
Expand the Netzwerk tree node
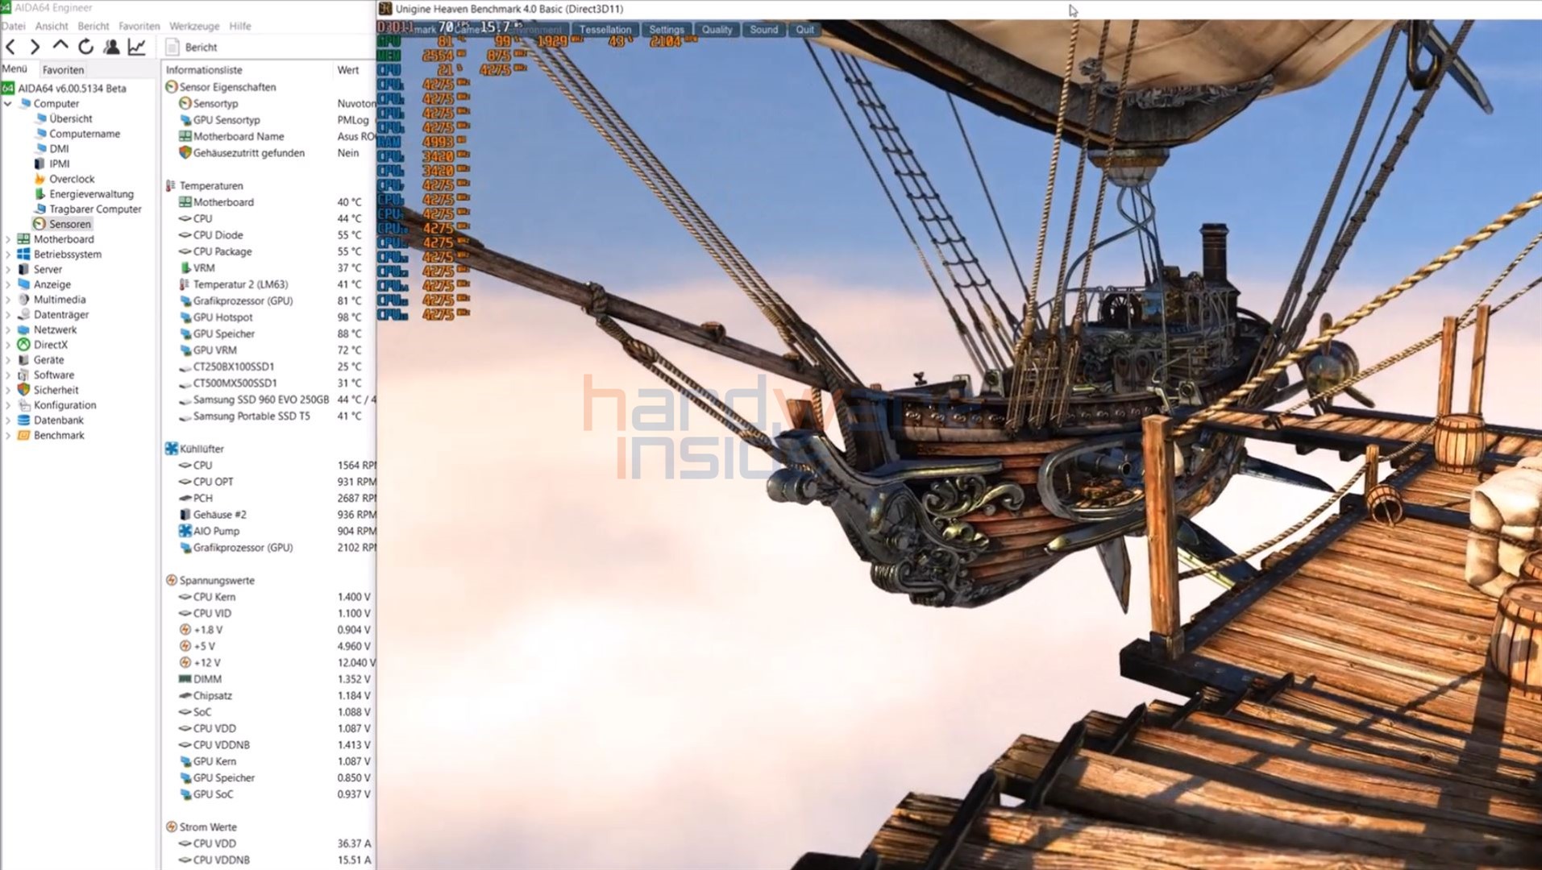[8, 330]
